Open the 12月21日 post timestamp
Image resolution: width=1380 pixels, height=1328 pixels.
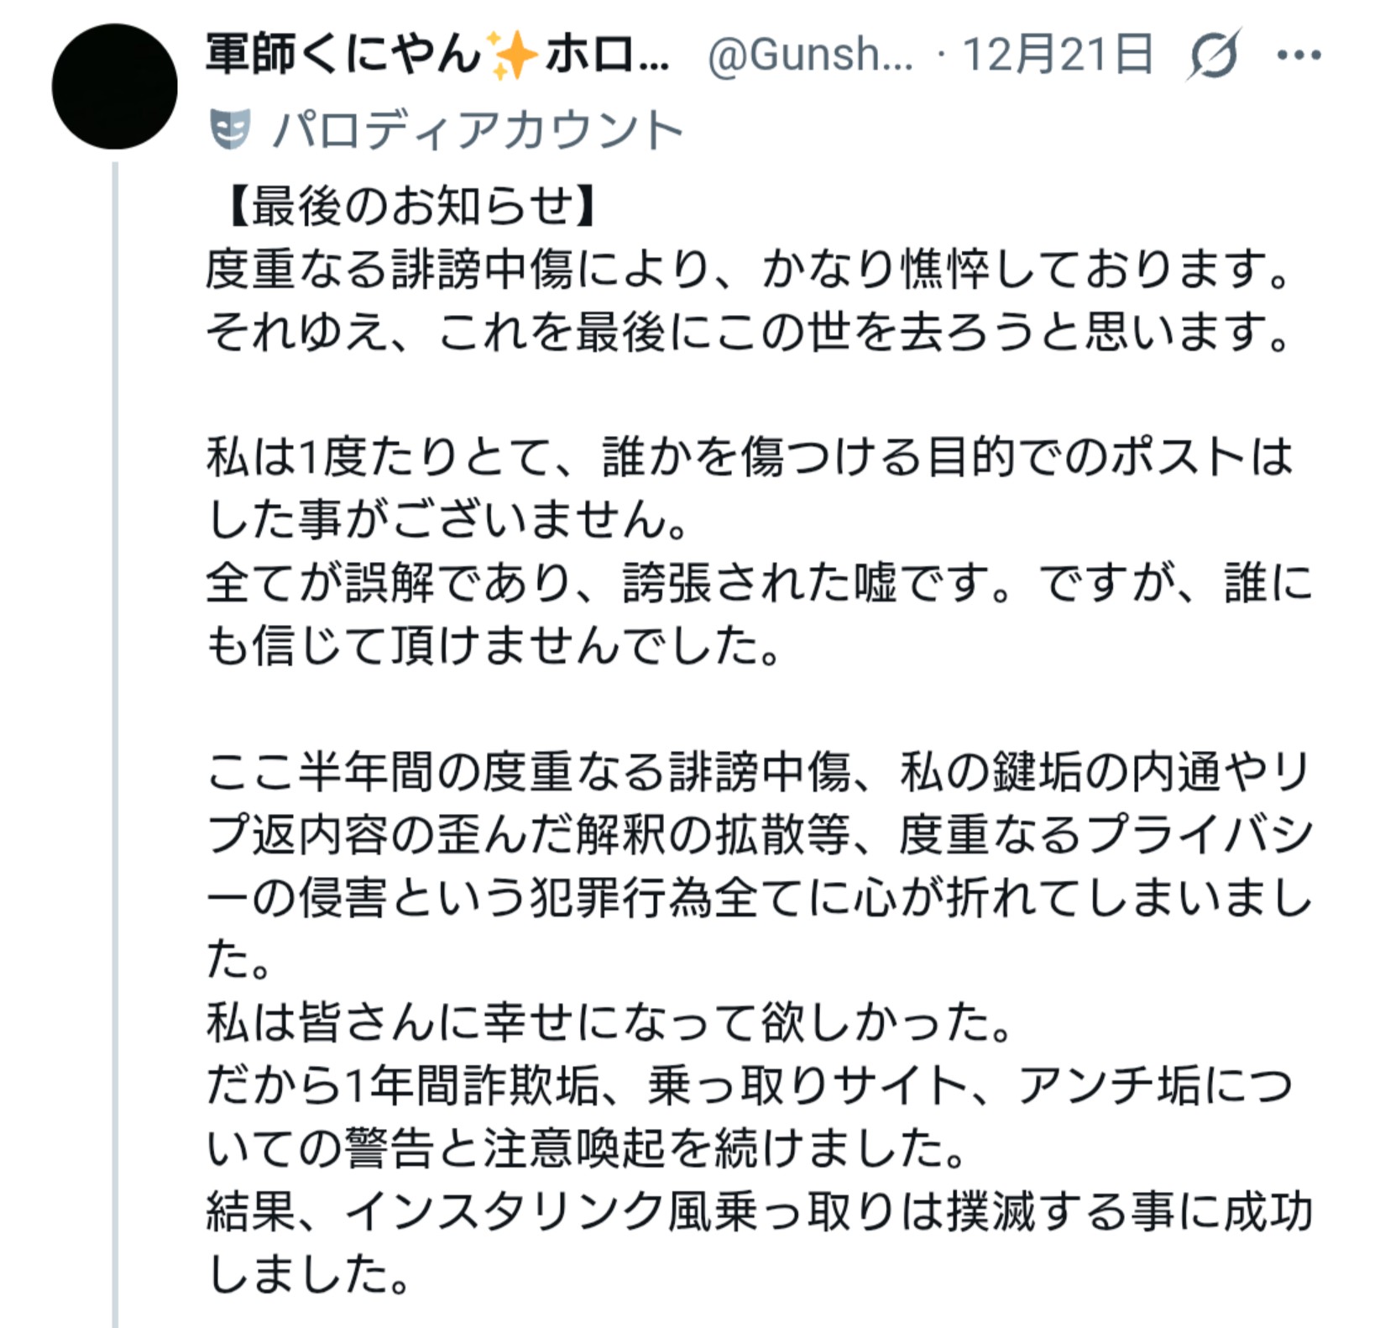point(1058,55)
